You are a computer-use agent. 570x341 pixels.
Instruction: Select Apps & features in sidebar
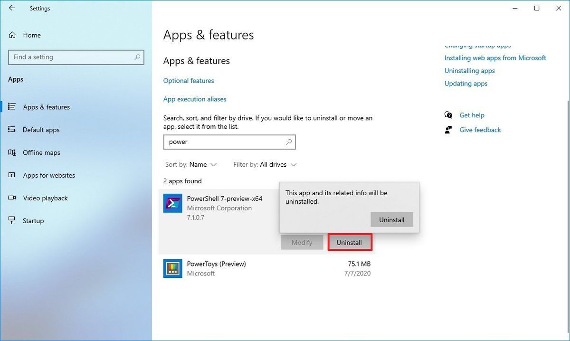47,107
